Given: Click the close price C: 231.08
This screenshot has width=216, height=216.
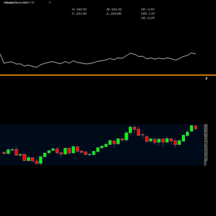Looking at the screenshot, I should pos(79,14).
